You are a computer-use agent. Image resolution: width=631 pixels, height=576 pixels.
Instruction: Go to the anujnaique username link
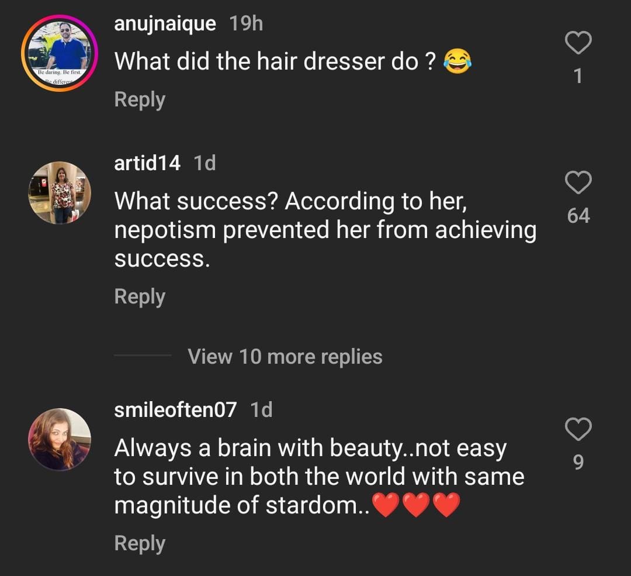pyautogui.click(x=165, y=24)
